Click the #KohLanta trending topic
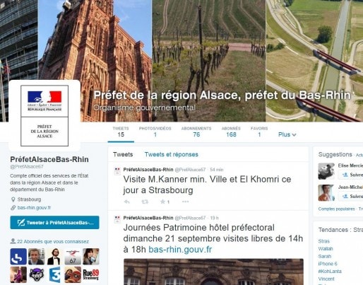This screenshot has width=363, height=285. coord(330,272)
